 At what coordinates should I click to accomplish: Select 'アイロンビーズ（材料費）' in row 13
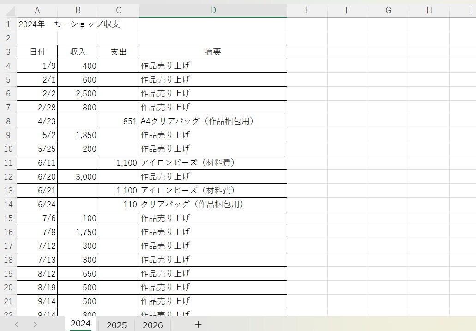tap(213, 190)
